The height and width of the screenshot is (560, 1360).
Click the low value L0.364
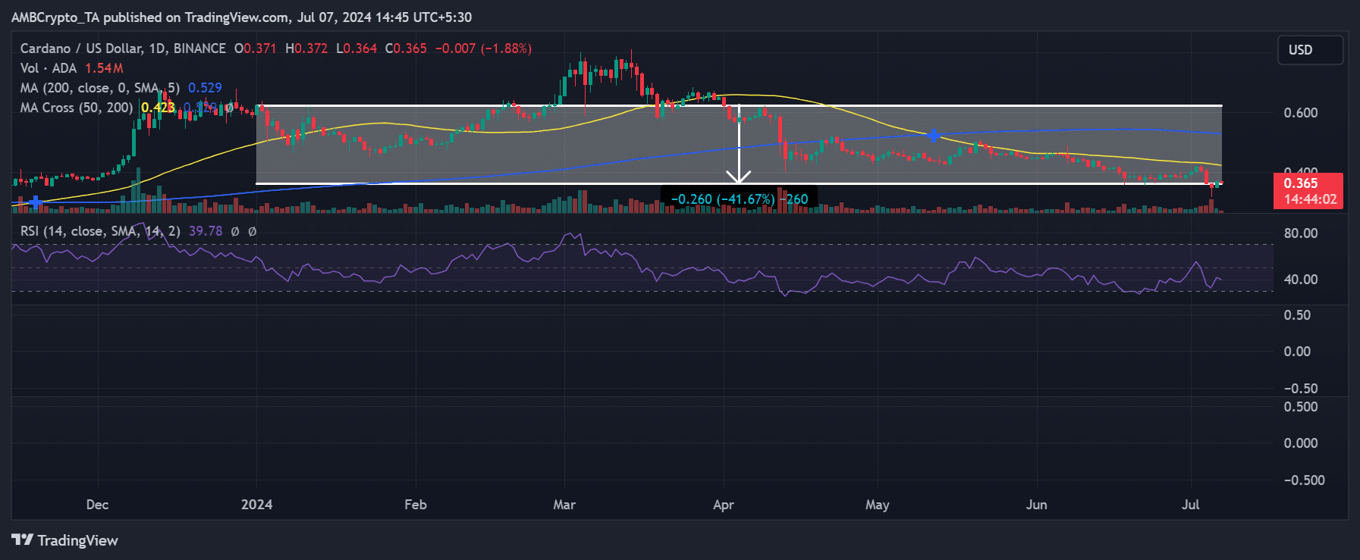pyautogui.click(x=356, y=48)
